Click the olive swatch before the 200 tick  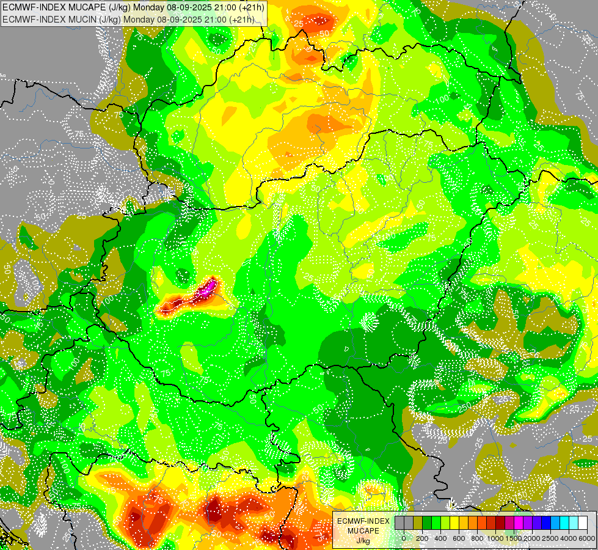pos(418,522)
